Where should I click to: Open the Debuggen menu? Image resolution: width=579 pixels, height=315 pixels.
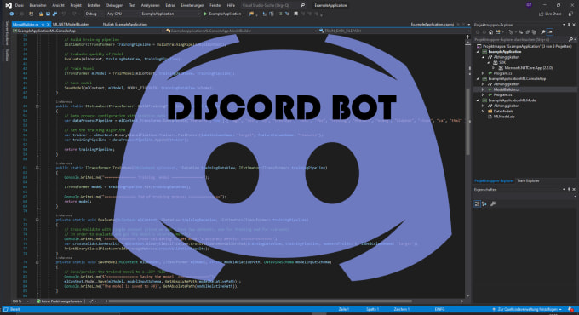coord(115,5)
